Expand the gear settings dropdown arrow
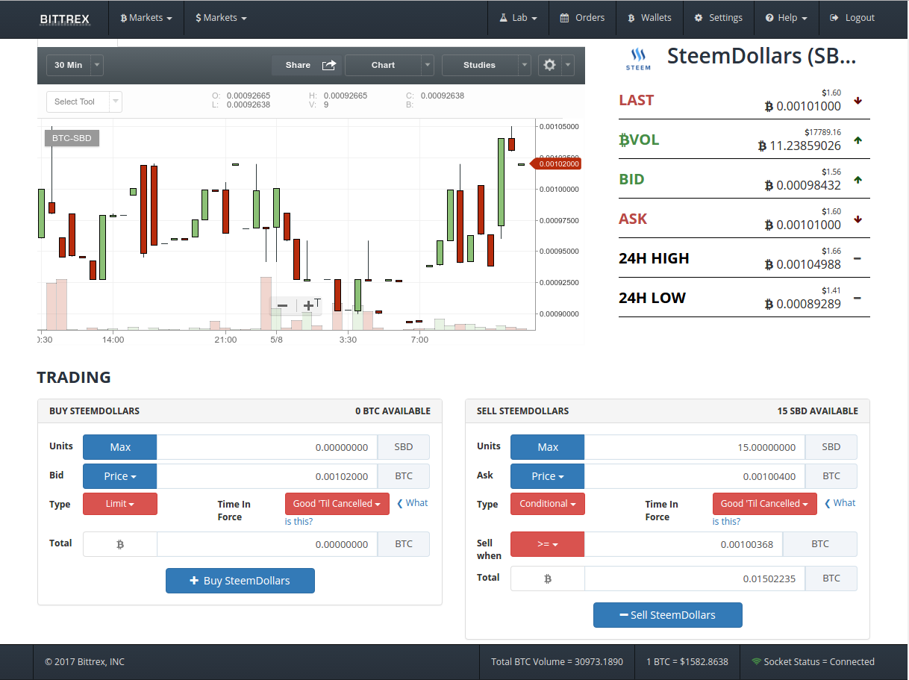909x680 pixels. pos(568,65)
